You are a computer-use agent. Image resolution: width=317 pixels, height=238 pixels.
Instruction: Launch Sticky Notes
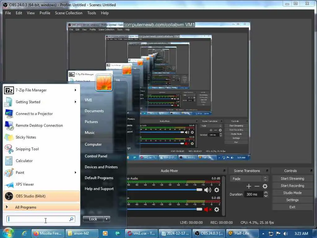tap(41, 137)
